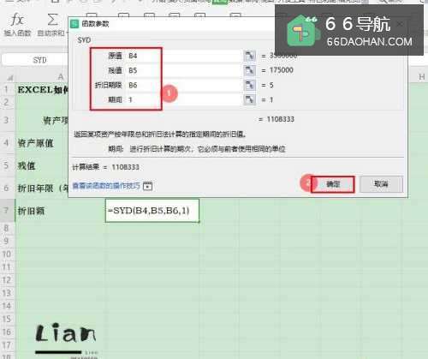The image size is (428, 359).
Task: Click range selector icon for 残值 field
Action: (250, 70)
